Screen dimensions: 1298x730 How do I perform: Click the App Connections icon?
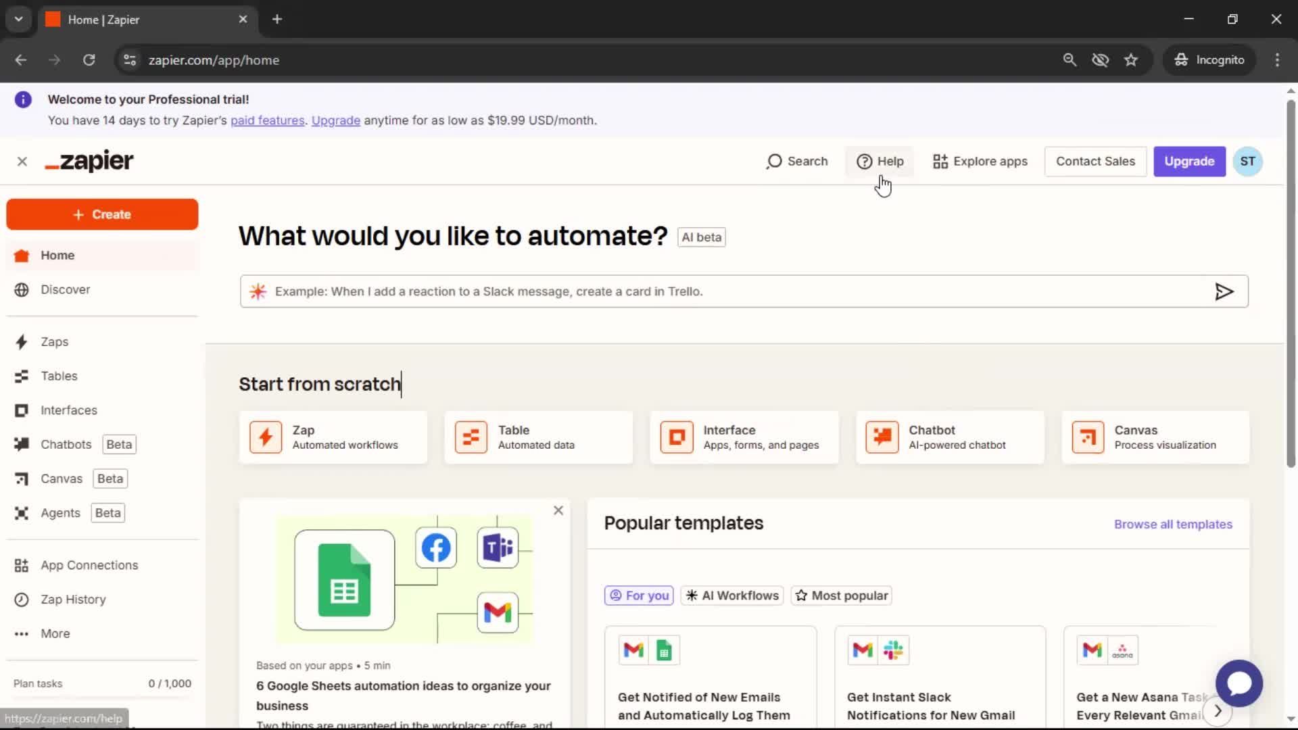(x=22, y=566)
